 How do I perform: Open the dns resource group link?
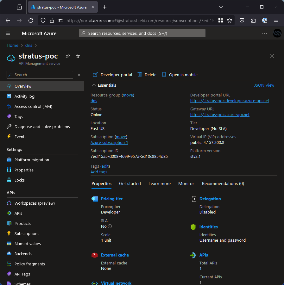(x=94, y=101)
